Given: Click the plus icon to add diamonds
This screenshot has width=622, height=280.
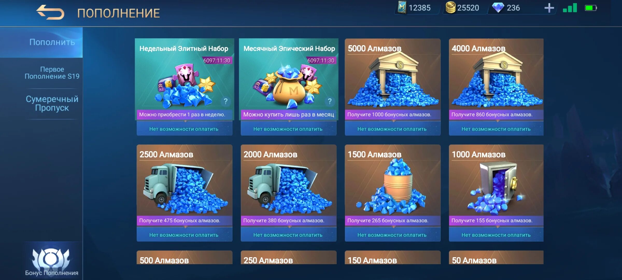Looking at the screenshot, I should point(549,8).
